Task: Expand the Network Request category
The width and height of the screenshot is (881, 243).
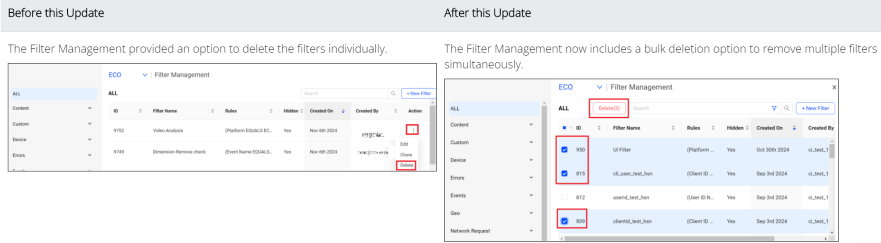Action: (531, 231)
